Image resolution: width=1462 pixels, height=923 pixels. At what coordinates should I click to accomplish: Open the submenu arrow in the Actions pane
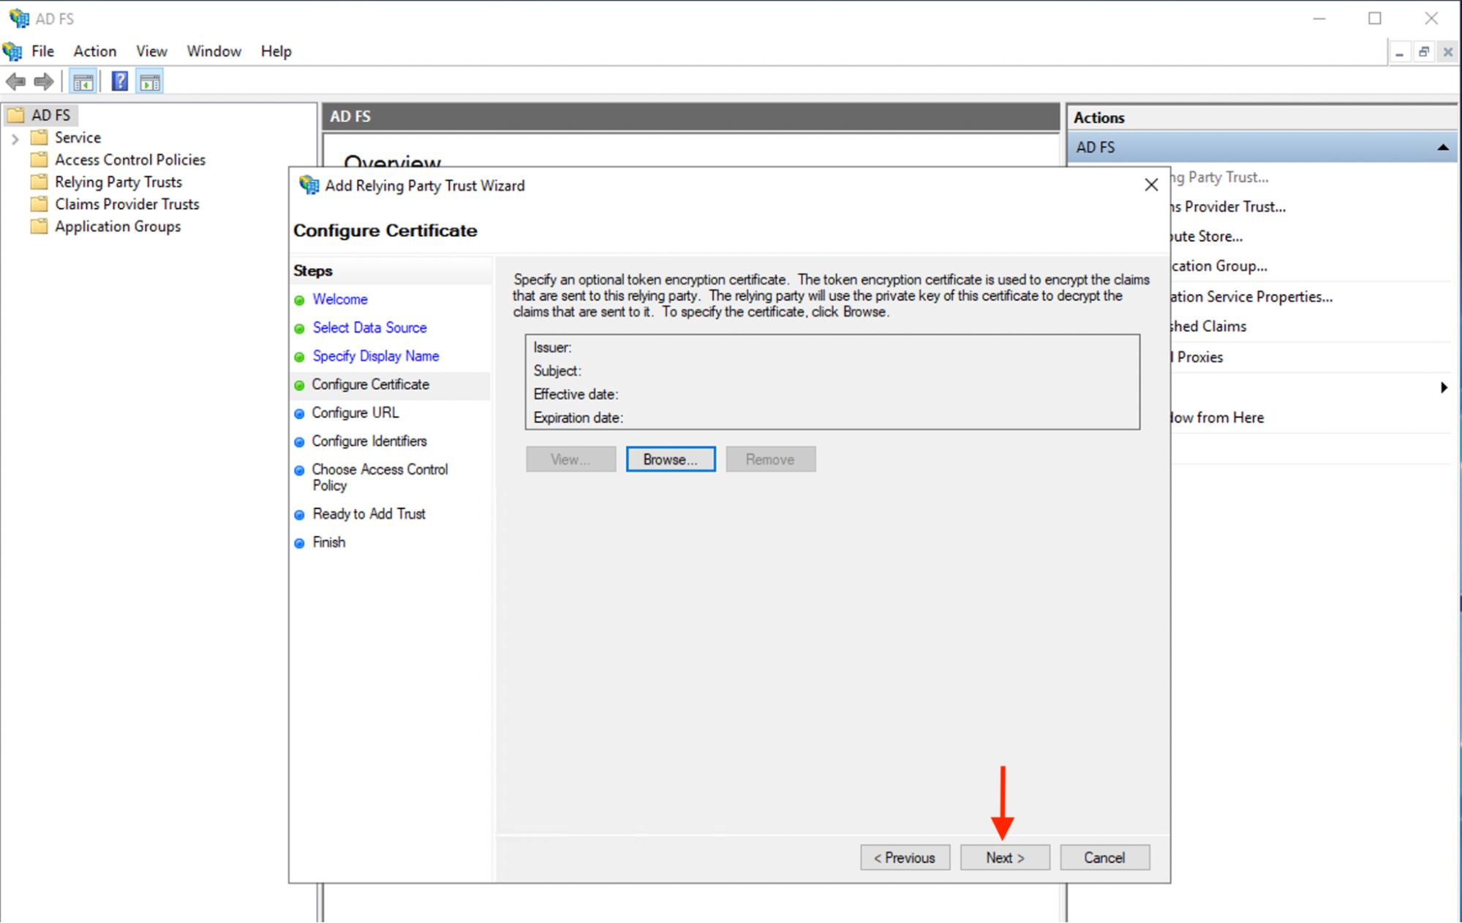(x=1444, y=388)
